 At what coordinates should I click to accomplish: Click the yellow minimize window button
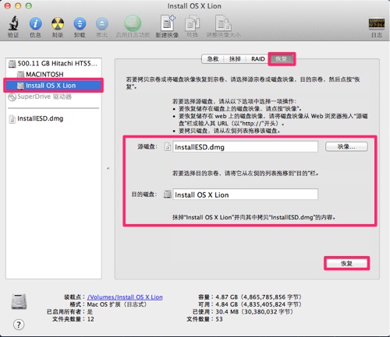click(x=18, y=5)
